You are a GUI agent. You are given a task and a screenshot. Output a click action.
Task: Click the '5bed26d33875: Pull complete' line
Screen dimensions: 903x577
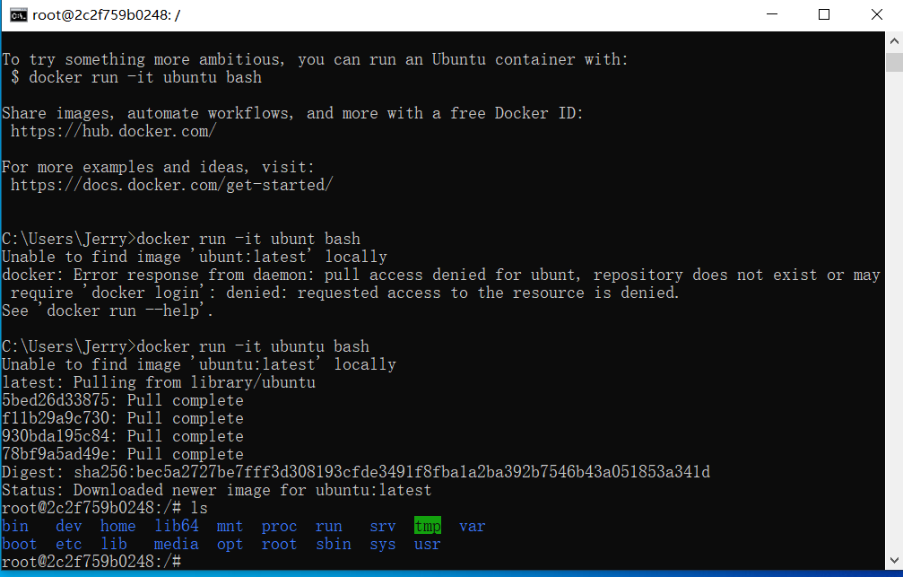point(123,400)
